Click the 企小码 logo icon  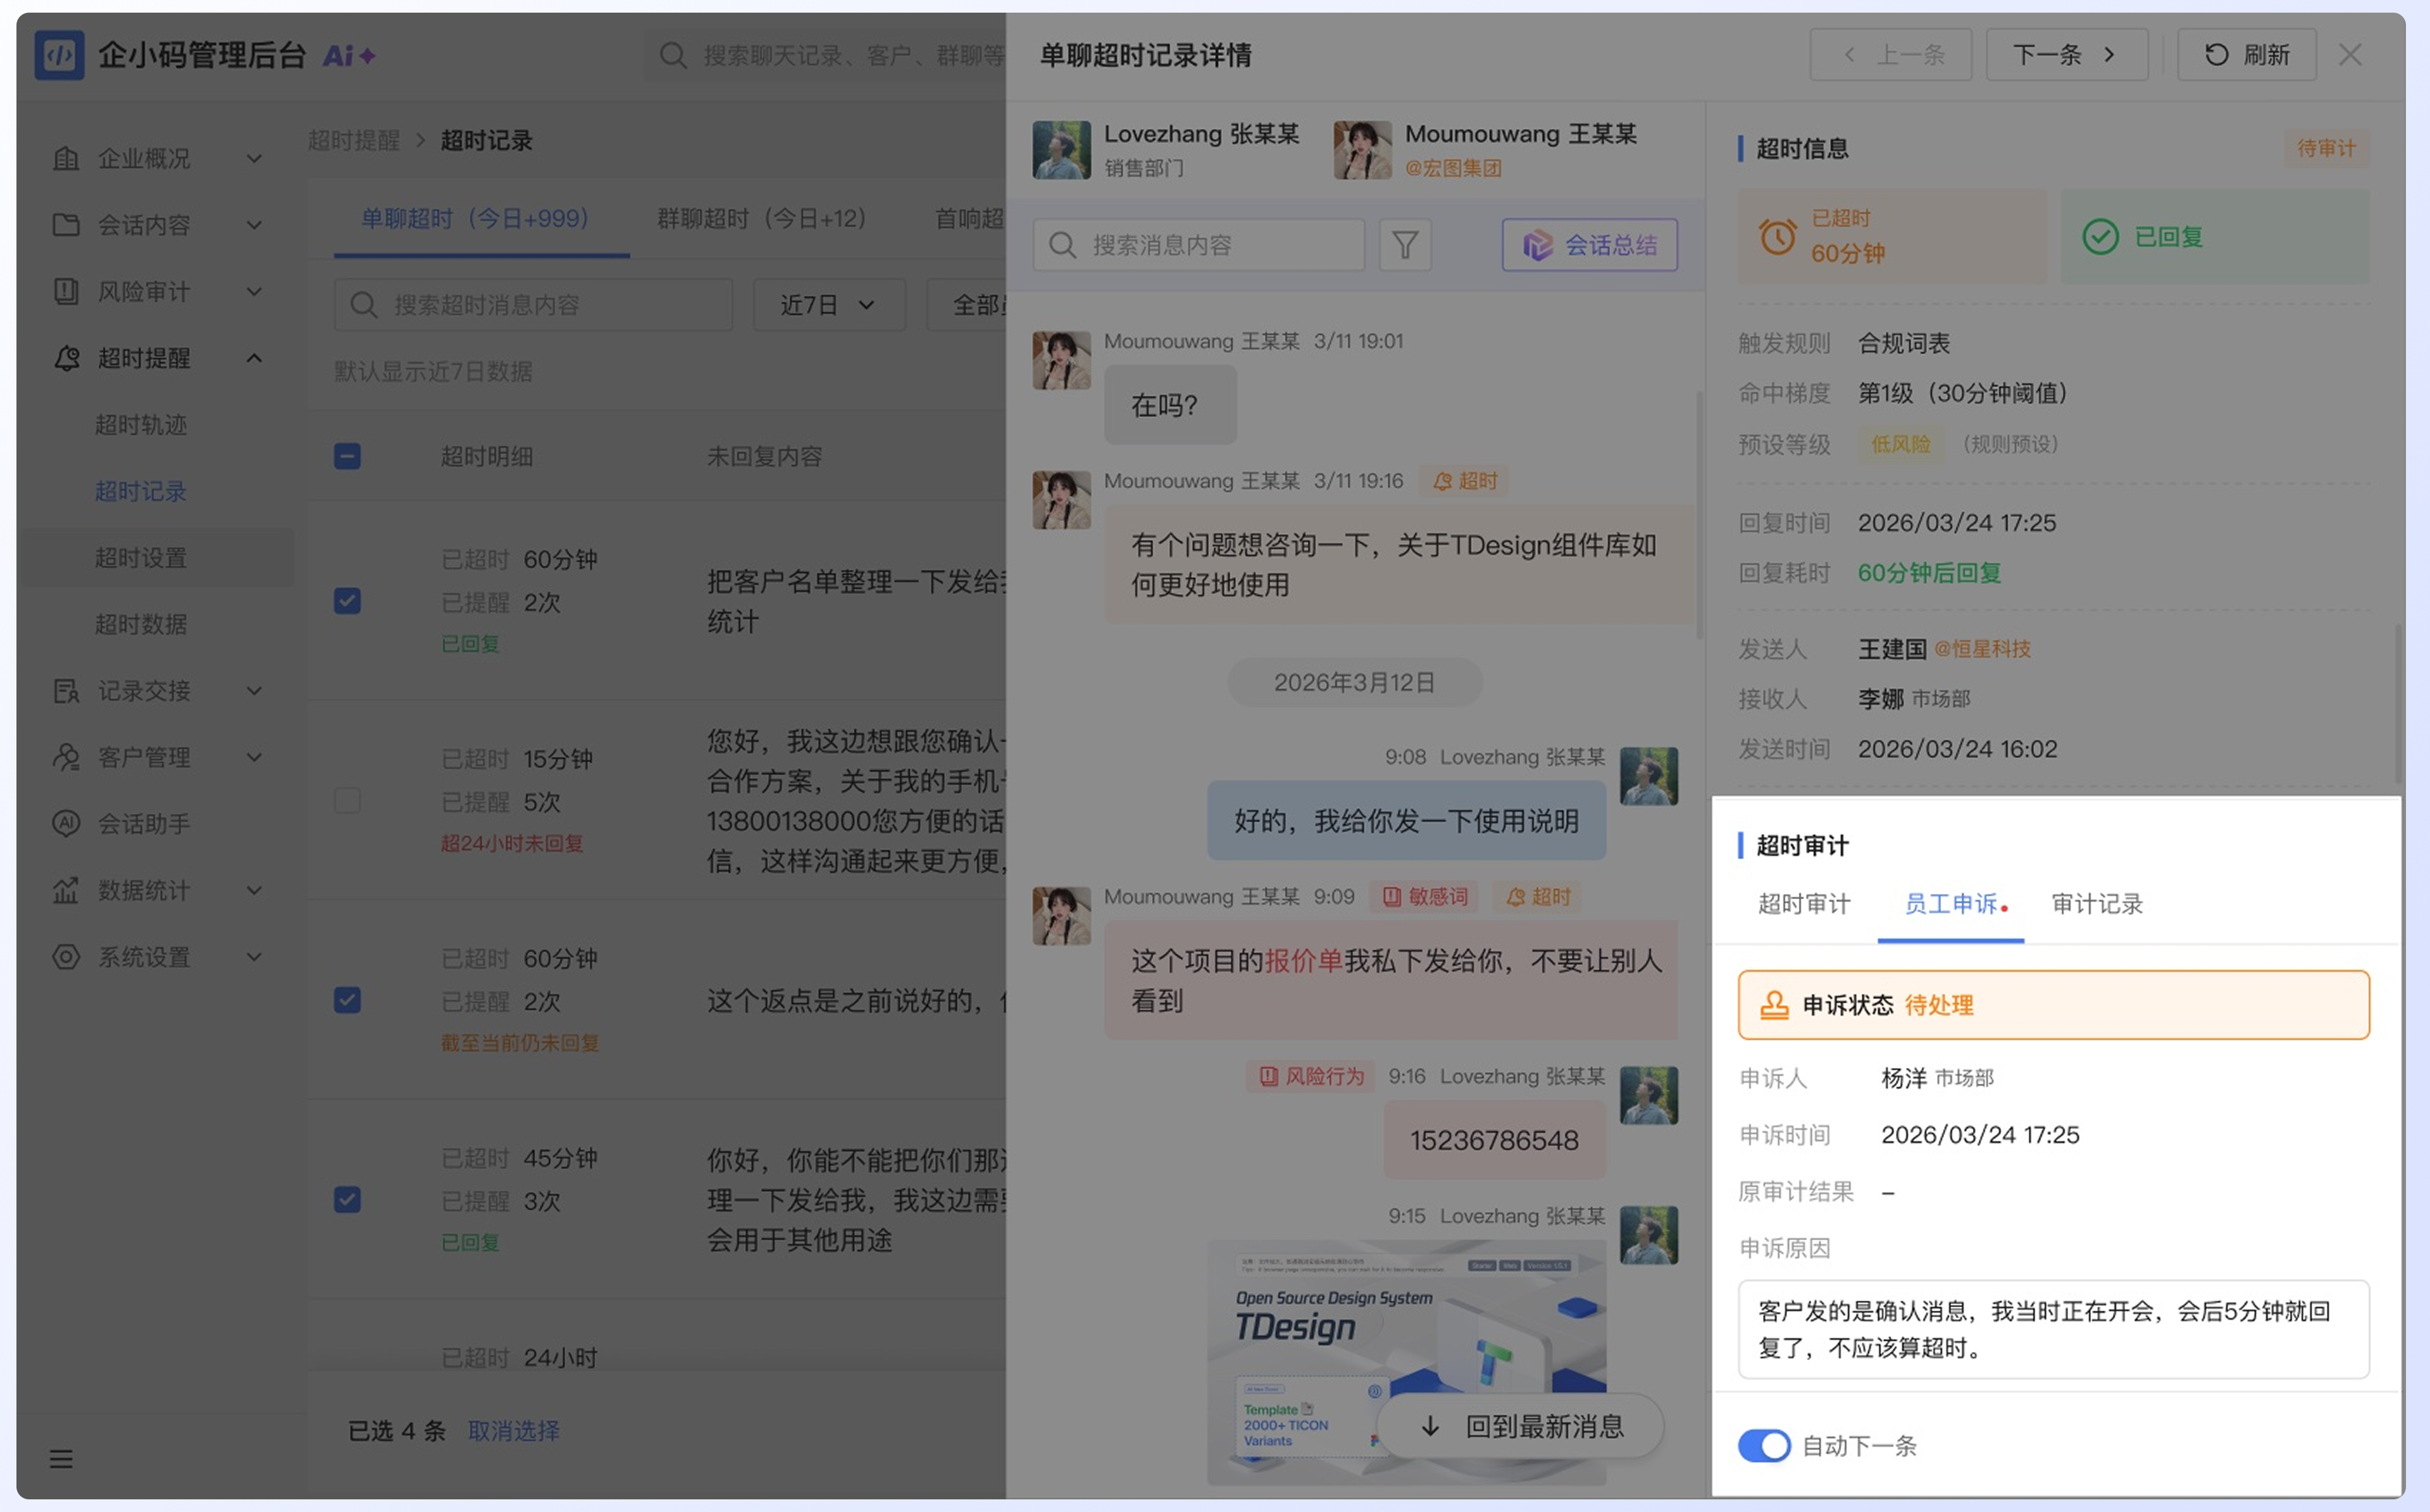[59, 55]
